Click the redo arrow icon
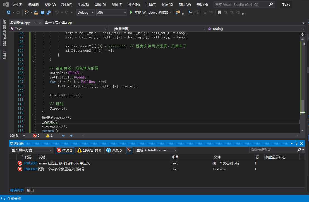Screen dimensions: 309x202 pos(67,12)
